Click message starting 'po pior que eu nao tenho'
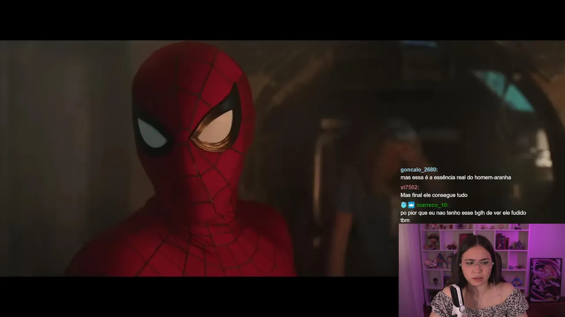Image resolution: width=565 pixels, height=317 pixels. [463, 216]
